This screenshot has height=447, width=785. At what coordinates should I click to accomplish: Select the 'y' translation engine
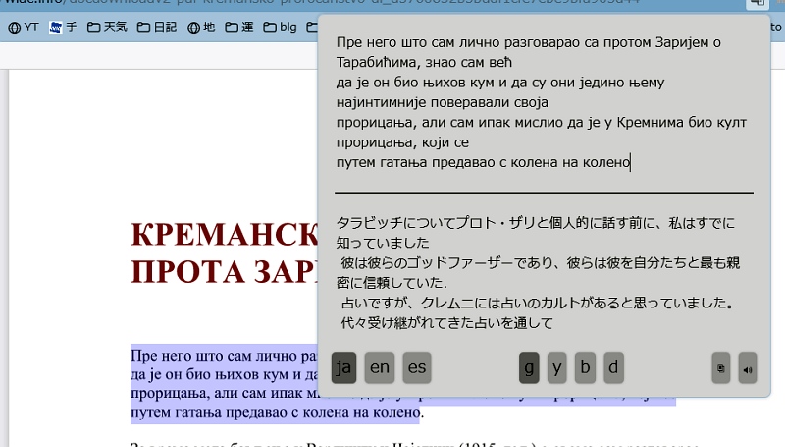click(557, 367)
